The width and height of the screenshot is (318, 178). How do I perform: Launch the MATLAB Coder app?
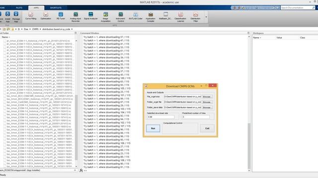(136, 16)
